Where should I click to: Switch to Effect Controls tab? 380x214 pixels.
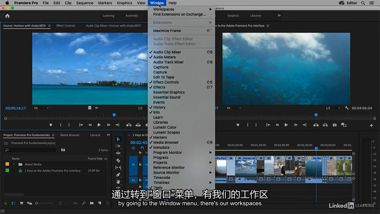(66, 26)
